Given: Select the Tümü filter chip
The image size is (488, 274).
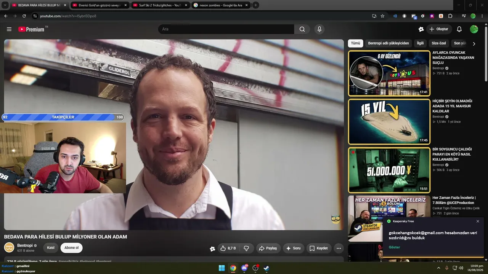Looking at the screenshot, I should coord(355,43).
